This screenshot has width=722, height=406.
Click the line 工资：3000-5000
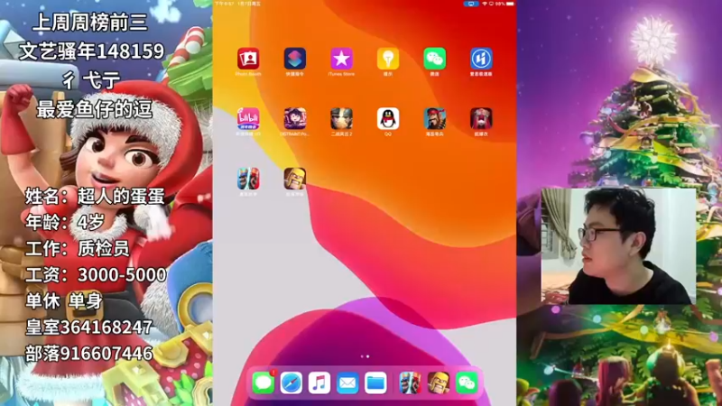96,275
